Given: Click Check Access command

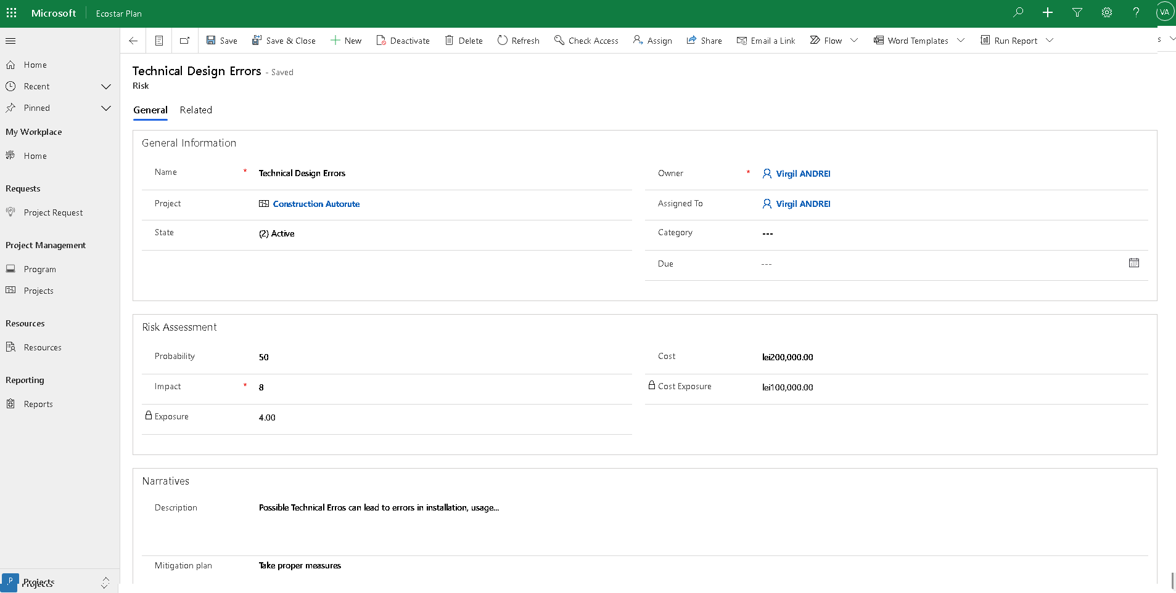Looking at the screenshot, I should [586, 41].
